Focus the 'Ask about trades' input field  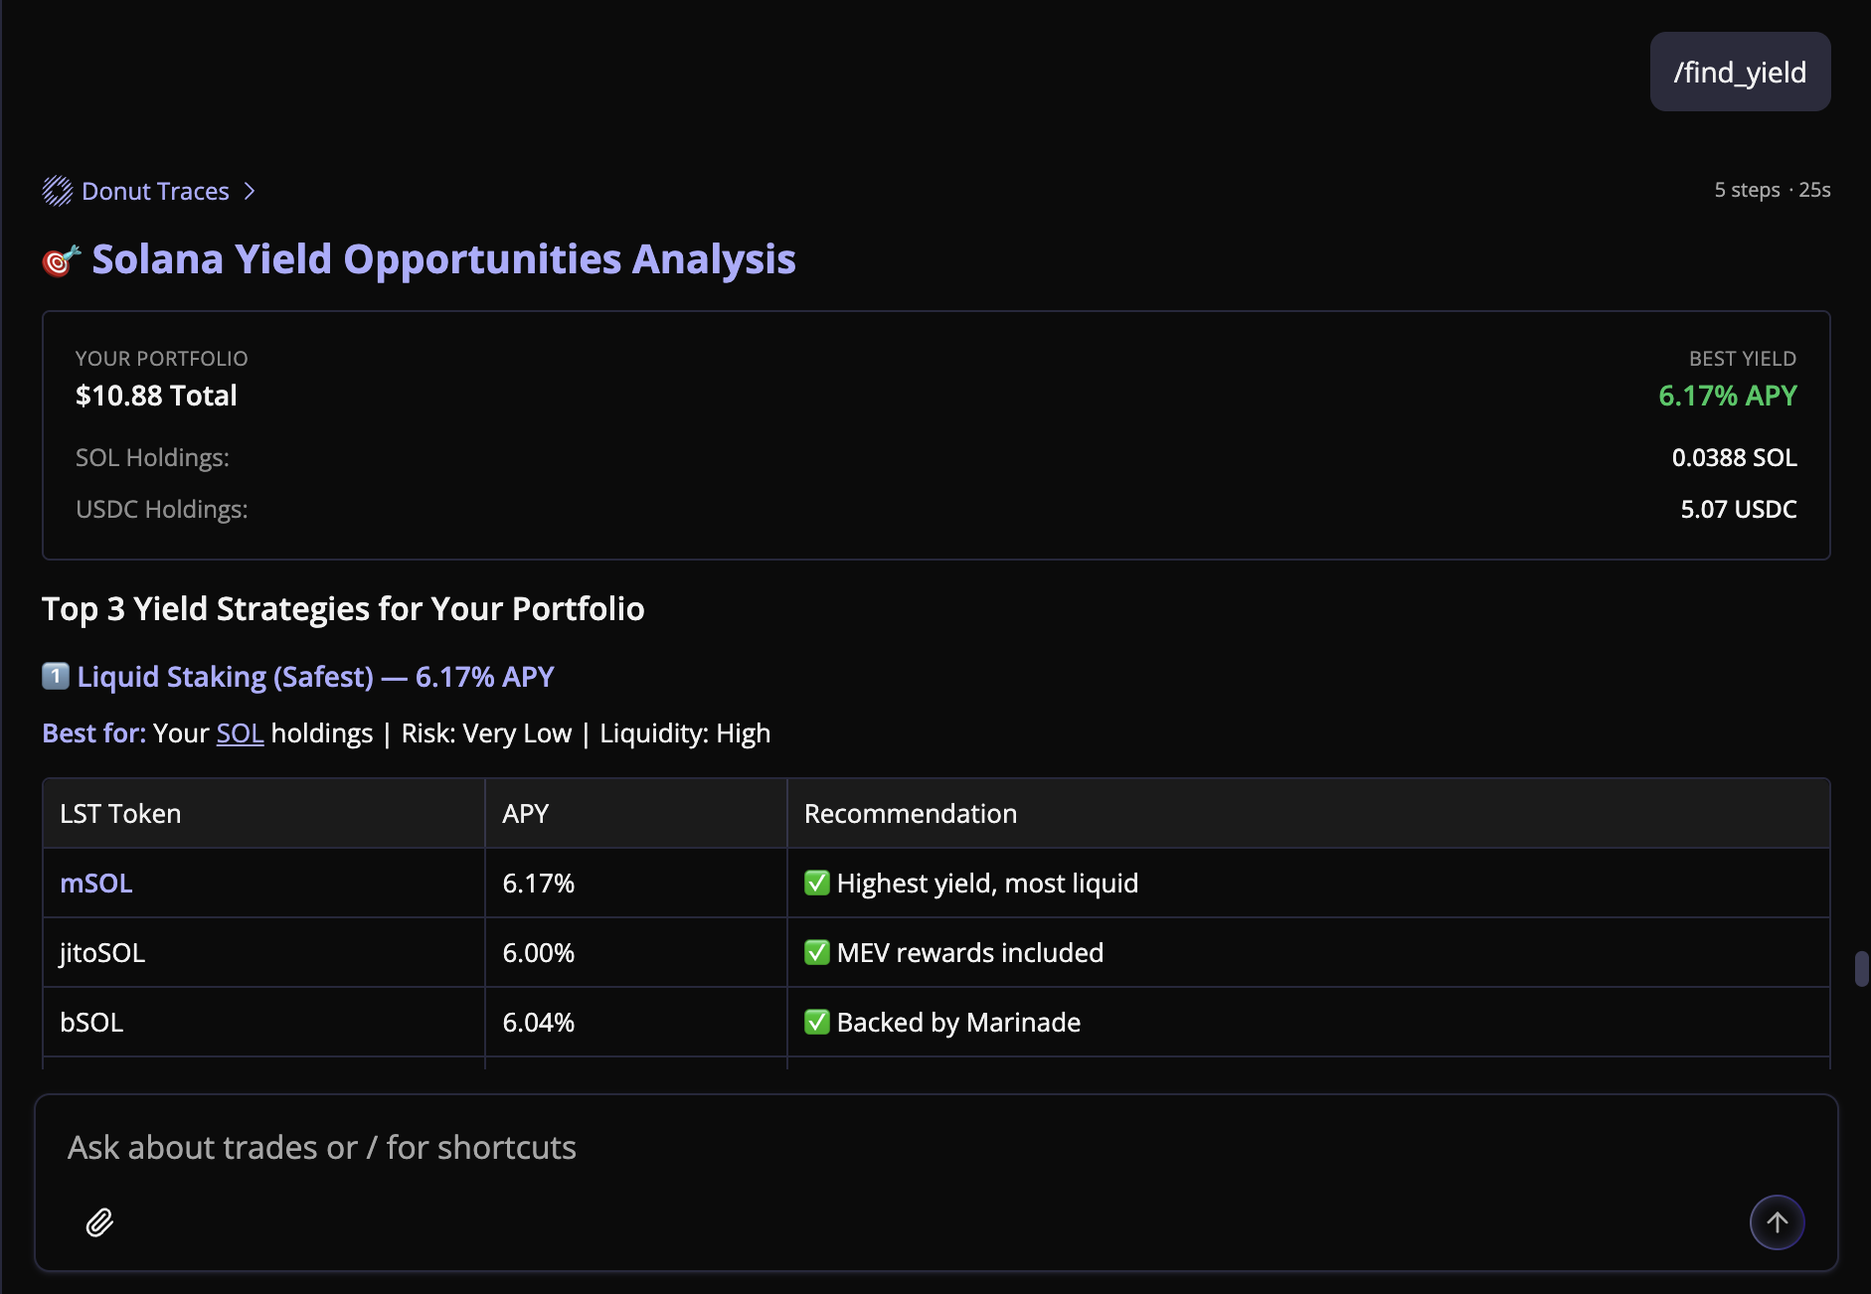point(895,1148)
